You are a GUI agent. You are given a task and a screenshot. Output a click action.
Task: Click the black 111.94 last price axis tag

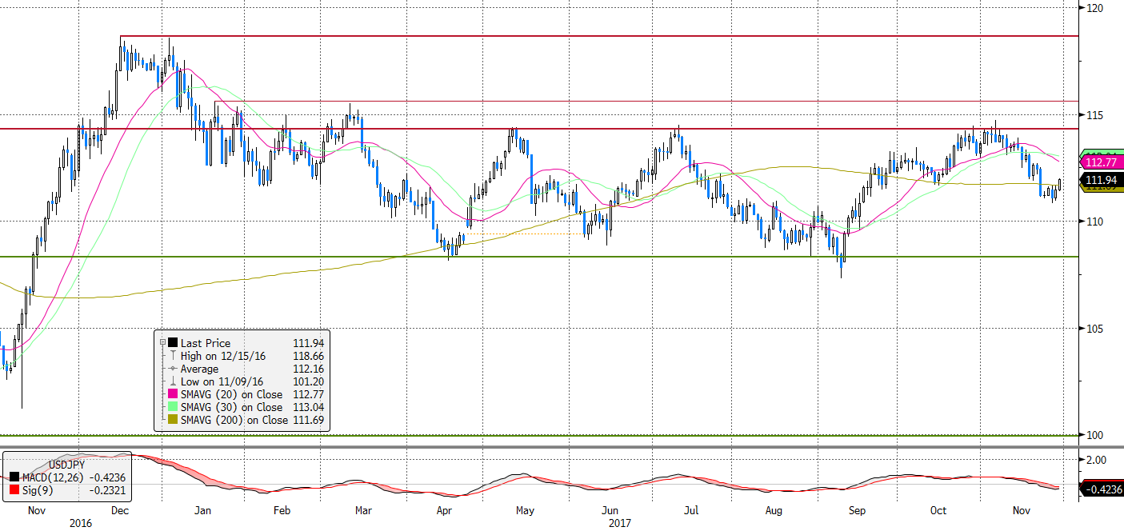coord(1102,181)
